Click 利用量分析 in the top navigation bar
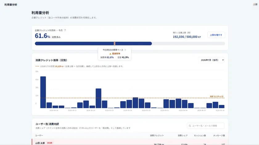The width and height of the screenshot is (259, 145). (x=11, y=5)
